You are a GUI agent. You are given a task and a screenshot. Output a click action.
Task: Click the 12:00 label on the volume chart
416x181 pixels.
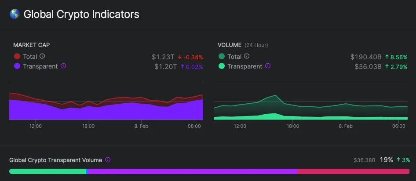point(240,126)
